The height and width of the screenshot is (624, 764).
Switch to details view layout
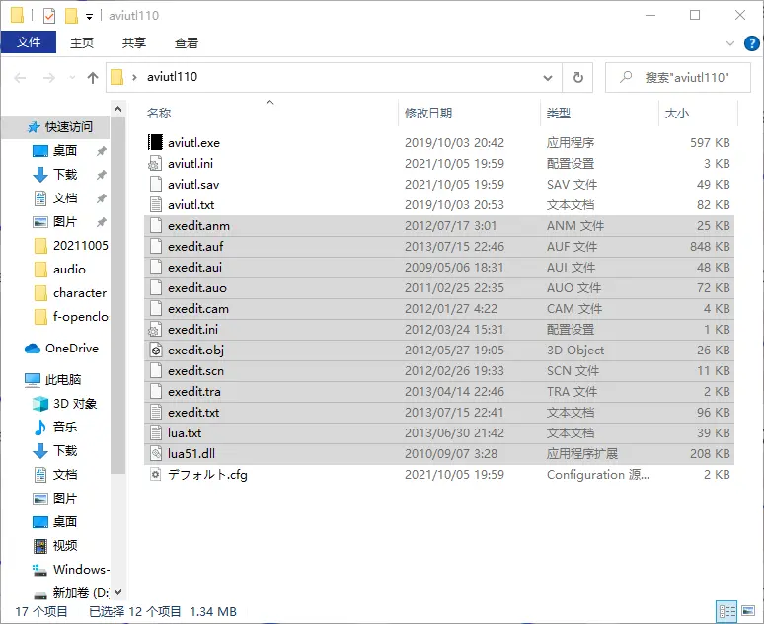click(727, 611)
